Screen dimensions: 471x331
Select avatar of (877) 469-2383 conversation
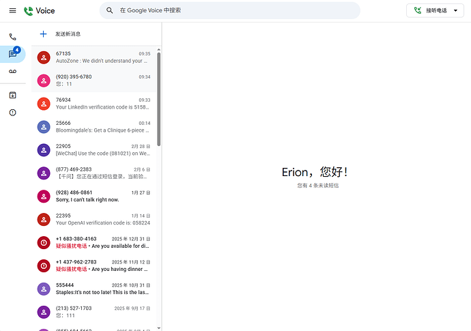coord(44,173)
